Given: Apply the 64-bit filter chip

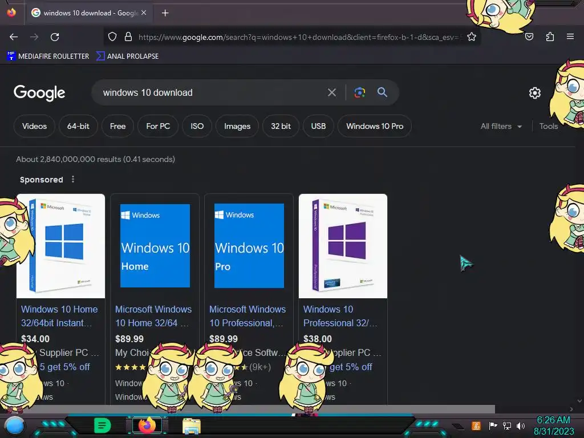Looking at the screenshot, I should click(78, 126).
